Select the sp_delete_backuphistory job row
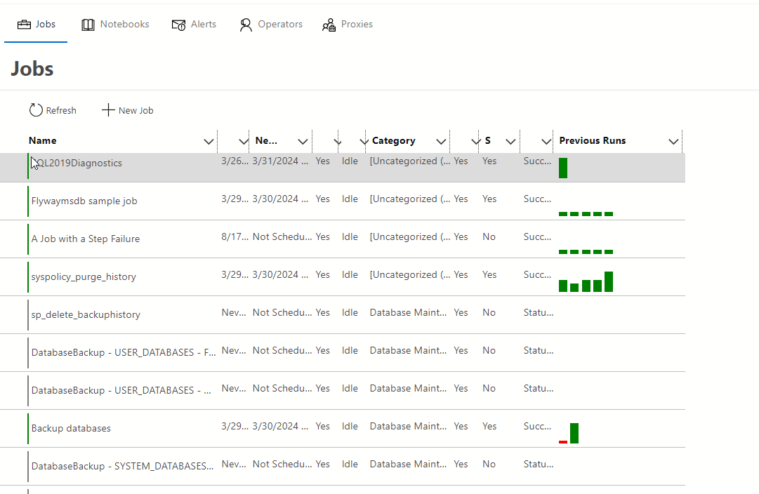The image size is (759, 494). [86, 315]
